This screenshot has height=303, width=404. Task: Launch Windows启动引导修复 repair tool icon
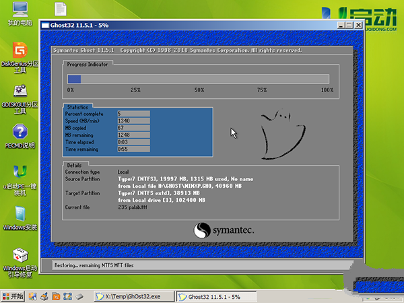(x=20, y=259)
